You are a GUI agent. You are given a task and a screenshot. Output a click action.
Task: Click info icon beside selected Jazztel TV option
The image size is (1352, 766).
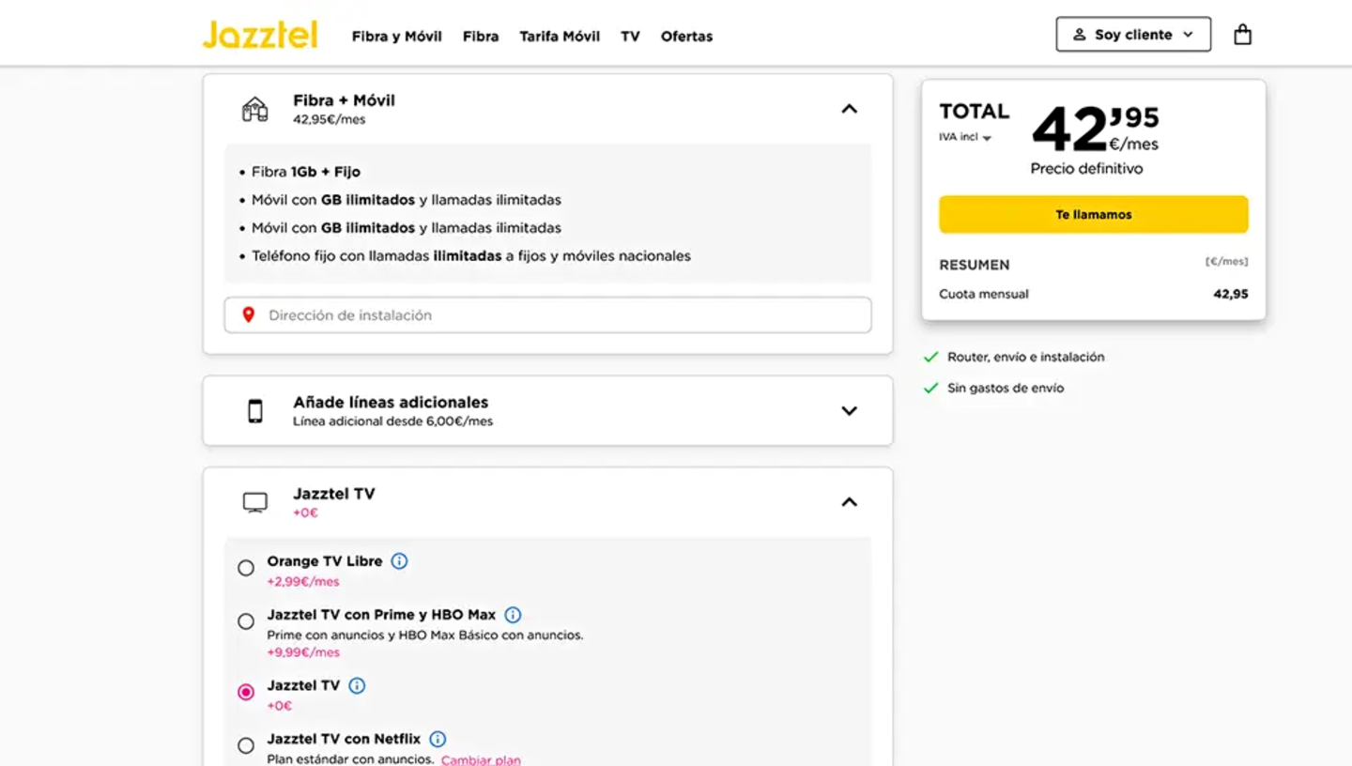tap(357, 686)
